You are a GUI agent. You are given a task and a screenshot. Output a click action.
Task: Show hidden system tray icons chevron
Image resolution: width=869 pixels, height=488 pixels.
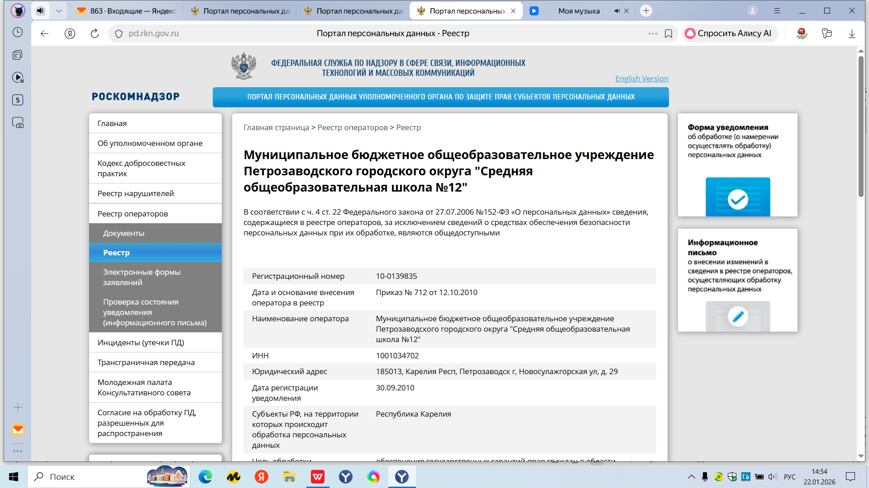coord(691,477)
